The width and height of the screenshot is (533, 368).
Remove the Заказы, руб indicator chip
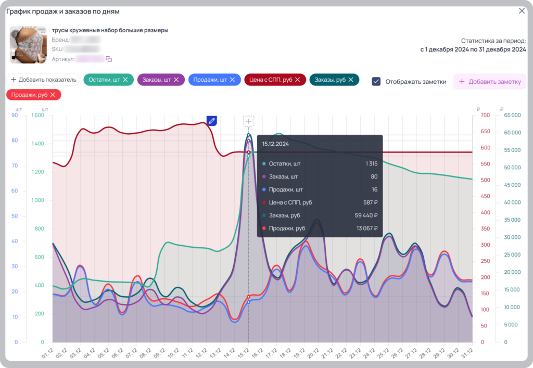click(x=351, y=80)
